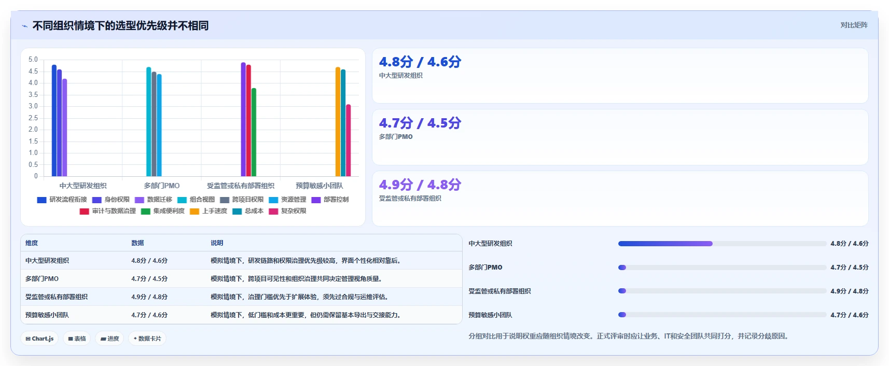Click the 说明 column header
This screenshot has height=366, width=889.
click(217, 243)
